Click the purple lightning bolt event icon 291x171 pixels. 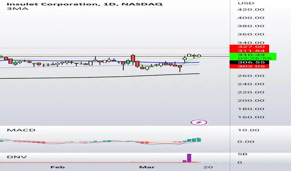tap(199, 122)
